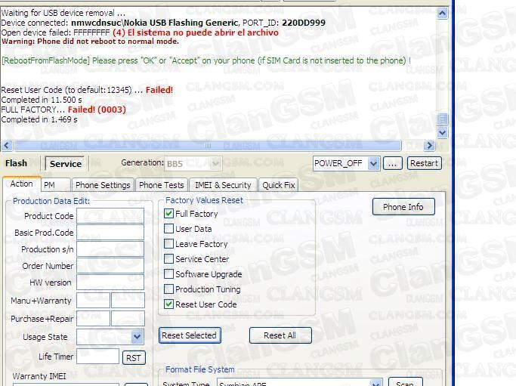This screenshot has height=386, width=516.
Task: Expand the Usage State dropdown
Action: pyautogui.click(x=137, y=337)
